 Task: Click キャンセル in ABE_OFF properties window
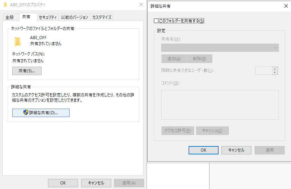[96, 183]
